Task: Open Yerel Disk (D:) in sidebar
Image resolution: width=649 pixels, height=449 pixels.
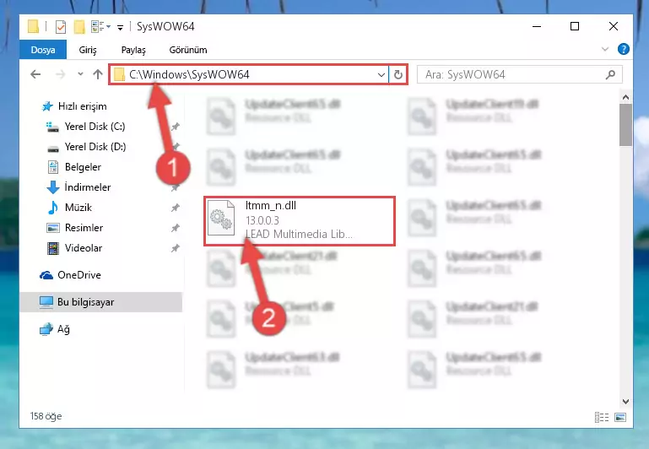Action: [95, 147]
